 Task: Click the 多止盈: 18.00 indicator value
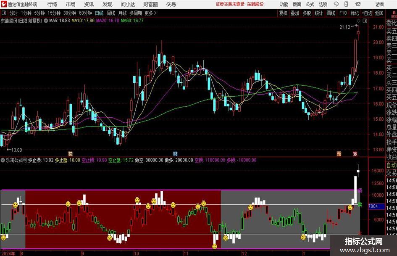[68, 160]
